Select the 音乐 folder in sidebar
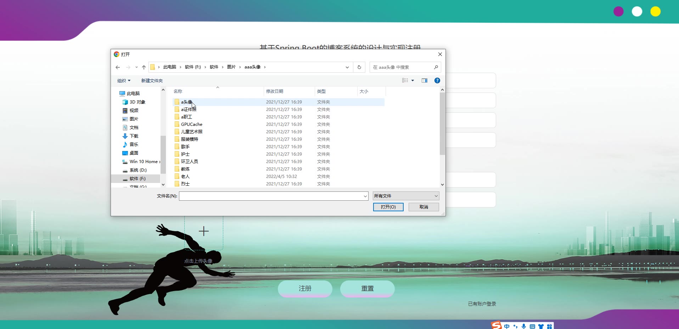Screen dimensions: 679x329 (x=134, y=145)
